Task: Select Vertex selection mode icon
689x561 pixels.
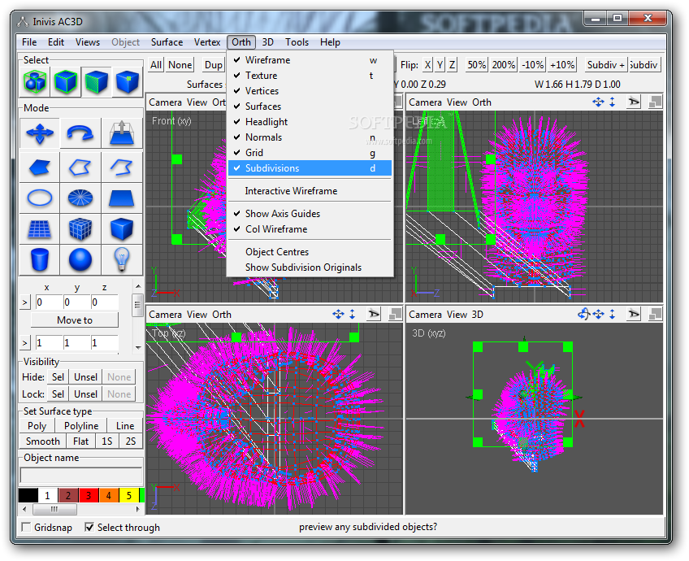Action: coord(128,82)
